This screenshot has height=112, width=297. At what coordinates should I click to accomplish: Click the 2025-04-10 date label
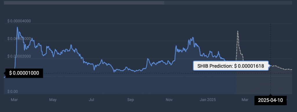(271, 100)
